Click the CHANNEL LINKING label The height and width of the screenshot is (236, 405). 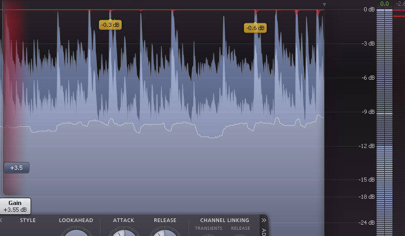click(224, 220)
